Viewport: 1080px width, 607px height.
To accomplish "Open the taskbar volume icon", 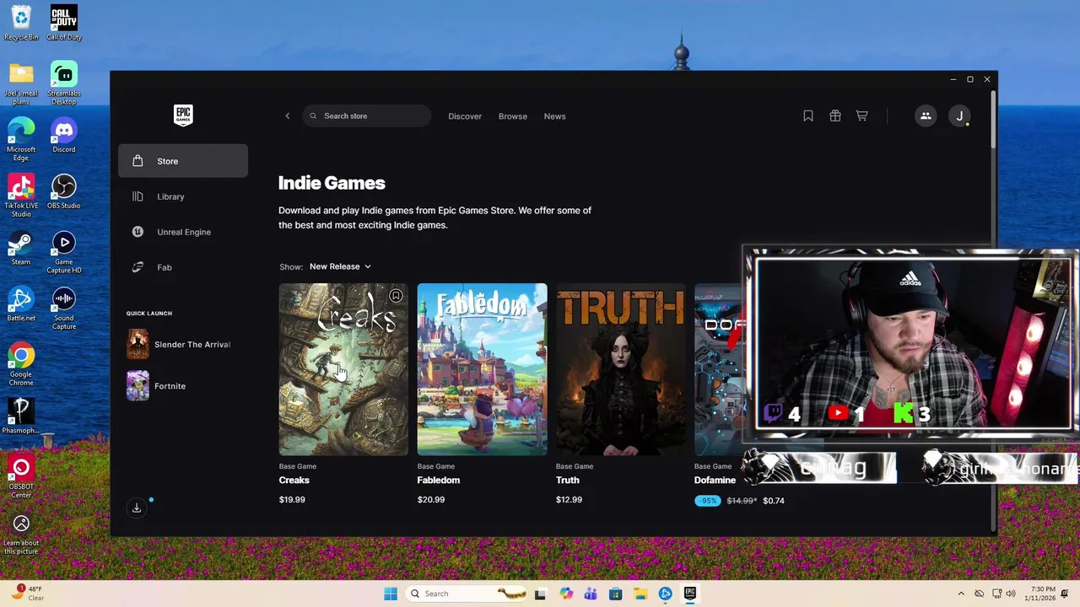I will 1012,594.
